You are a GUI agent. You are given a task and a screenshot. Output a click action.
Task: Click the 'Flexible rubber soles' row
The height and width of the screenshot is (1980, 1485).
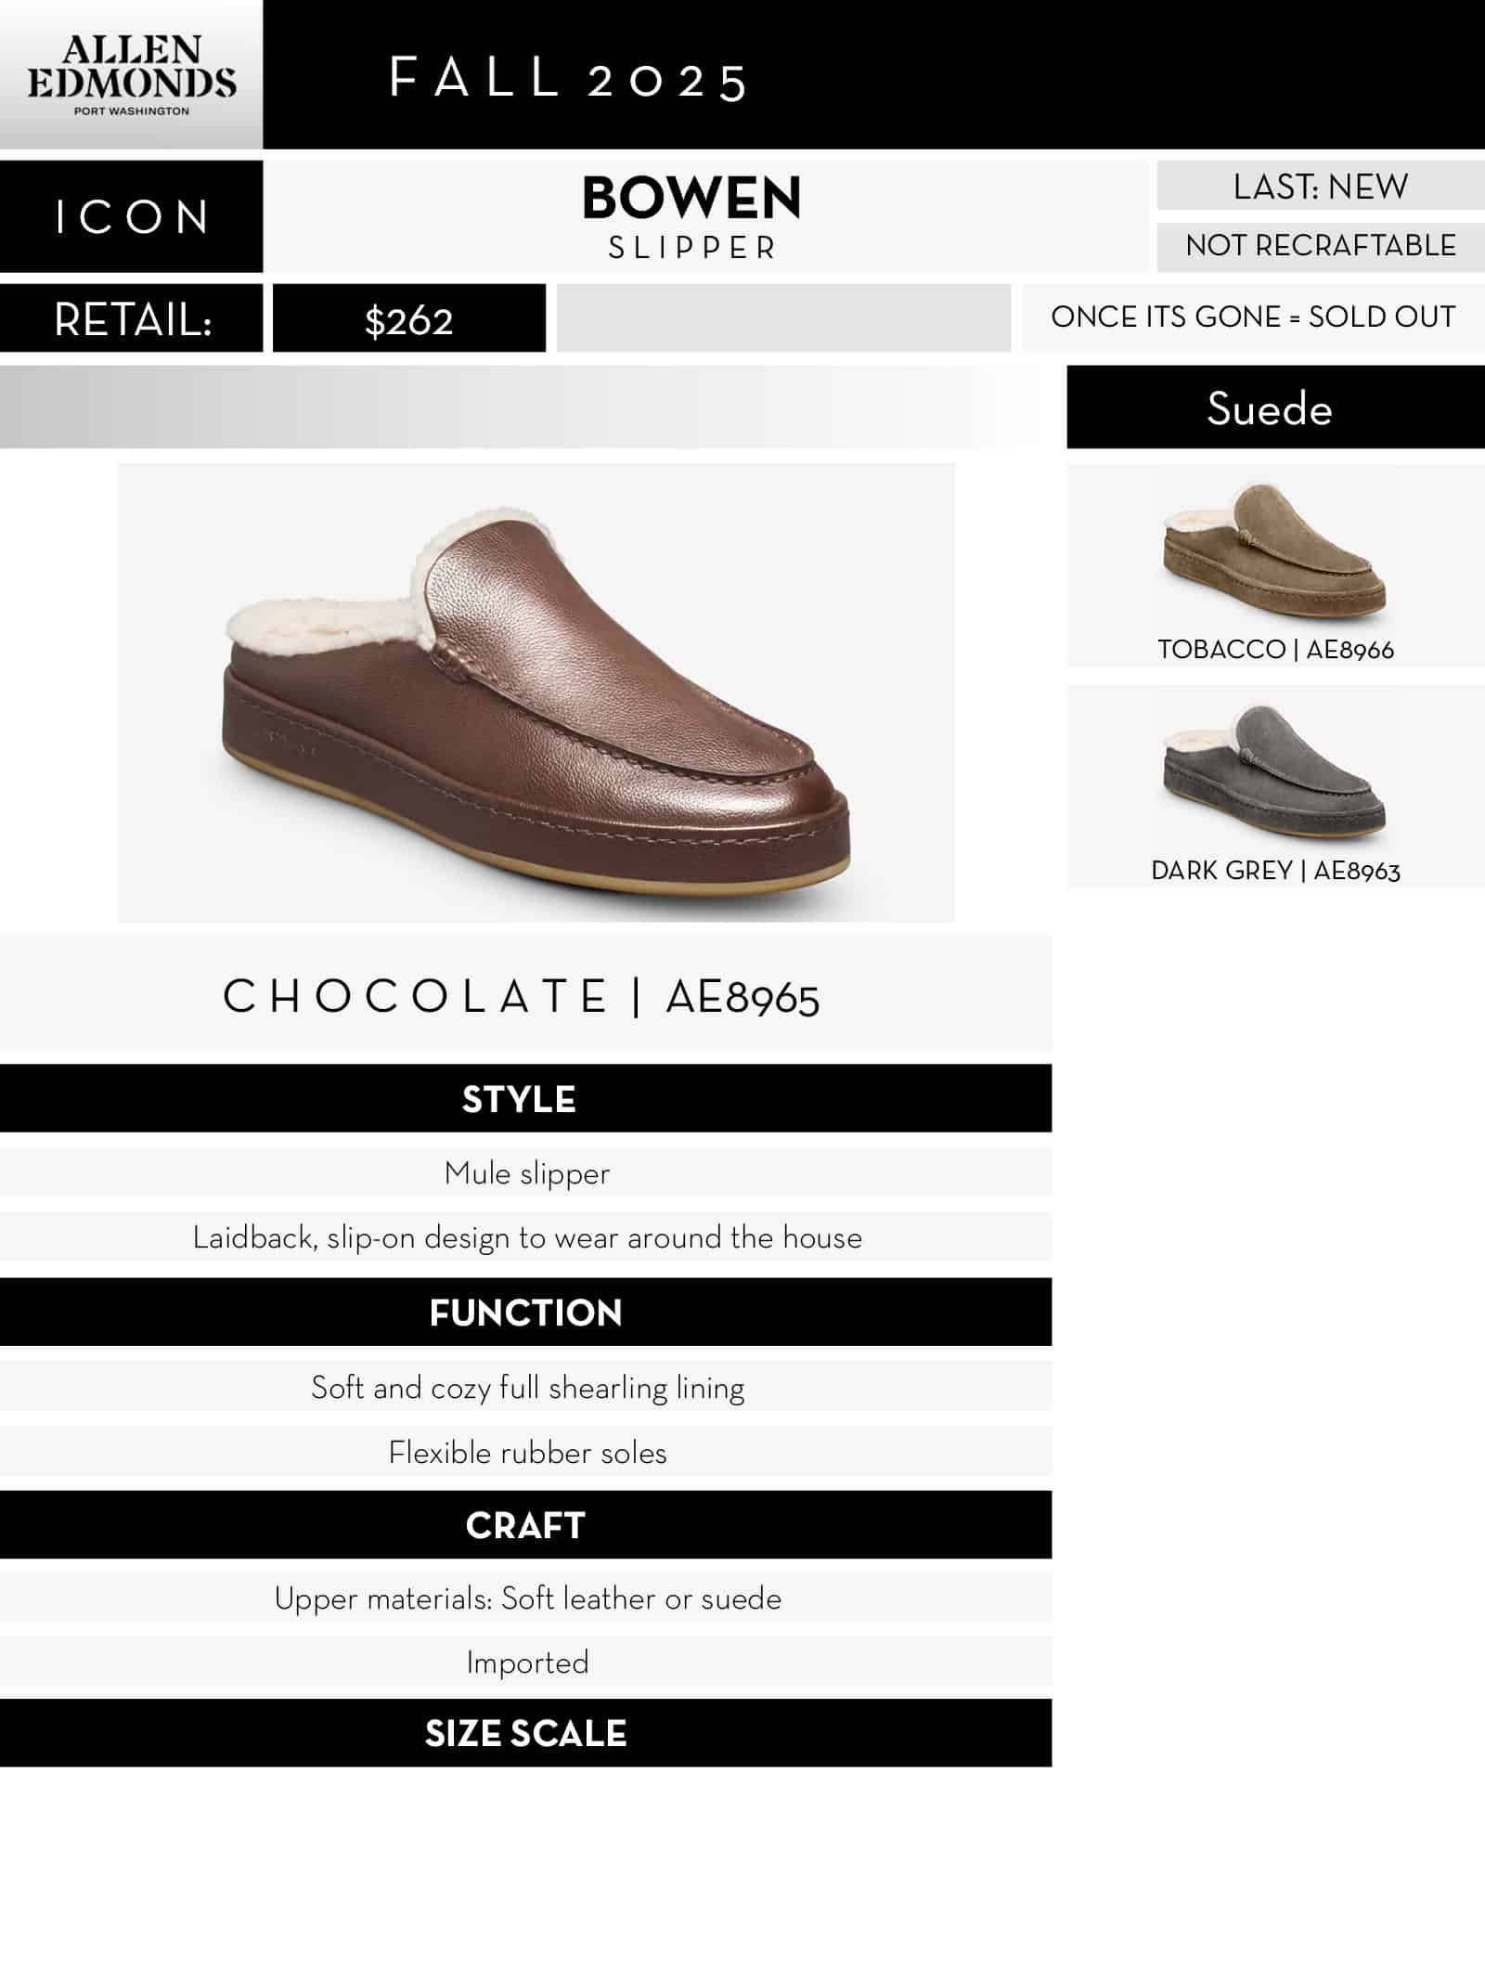(x=527, y=1453)
